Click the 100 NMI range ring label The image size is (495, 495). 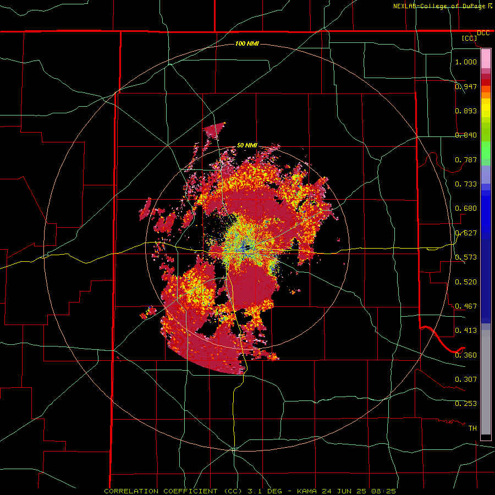click(x=247, y=43)
